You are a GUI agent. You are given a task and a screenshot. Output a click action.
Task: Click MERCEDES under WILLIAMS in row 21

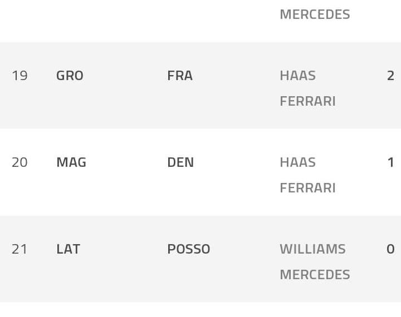pos(315,275)
